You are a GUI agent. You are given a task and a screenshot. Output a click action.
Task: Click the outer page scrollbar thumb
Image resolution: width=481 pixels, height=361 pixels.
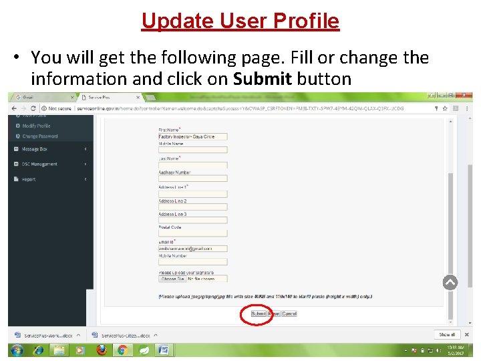[470, 226]
